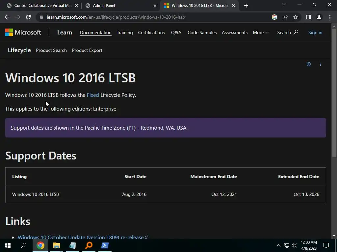Image resolution: width=337 pixels, height=252 pixels.
Task: Share this page icon
Action: click(285, 17)
